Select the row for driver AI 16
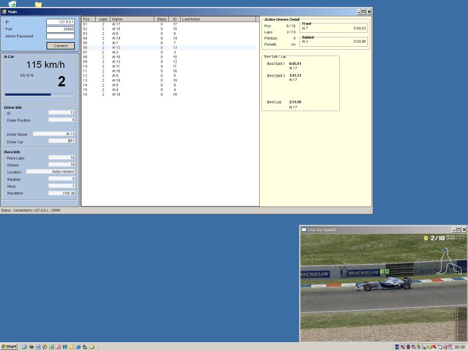The height and width of the screenshot is (351, 468). 168,71
